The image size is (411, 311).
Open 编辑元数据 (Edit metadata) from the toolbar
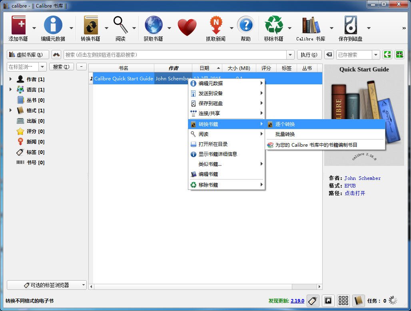click(x=53, y=26)
